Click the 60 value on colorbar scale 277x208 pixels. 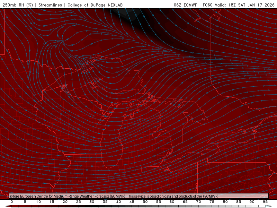click(x=172, y=202)
